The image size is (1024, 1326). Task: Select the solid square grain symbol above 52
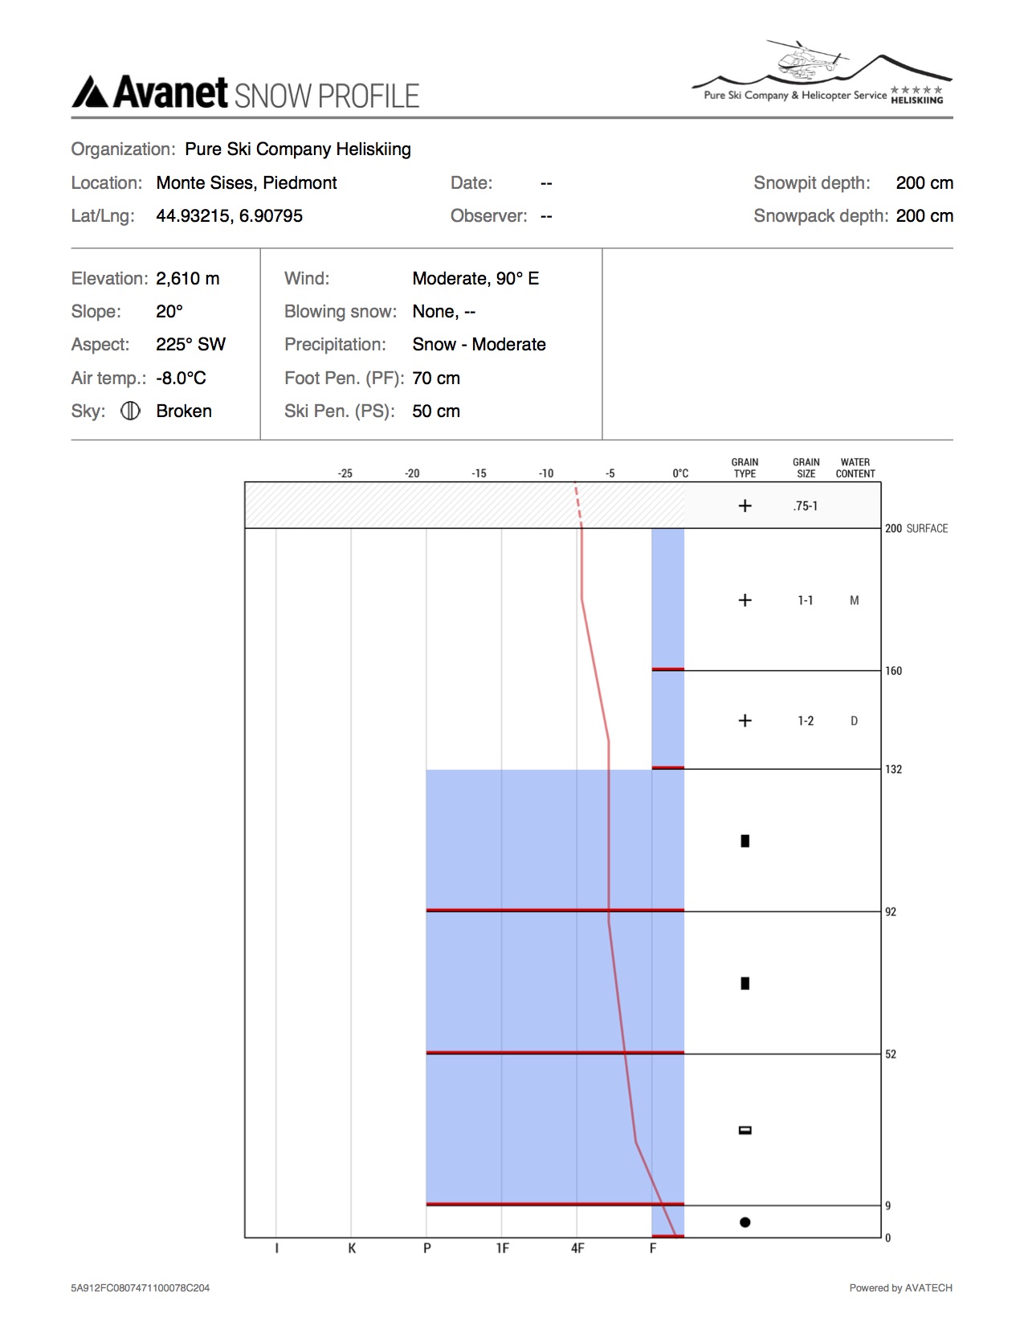pyautogui.click(x=745, y=983)
